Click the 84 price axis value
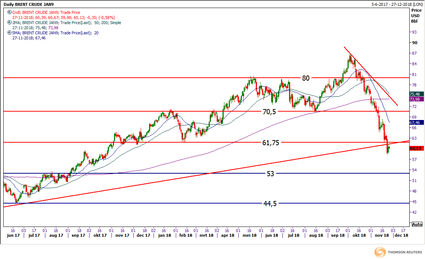The height and width of the screenshot is (259, 425). [x=414, y=64]
